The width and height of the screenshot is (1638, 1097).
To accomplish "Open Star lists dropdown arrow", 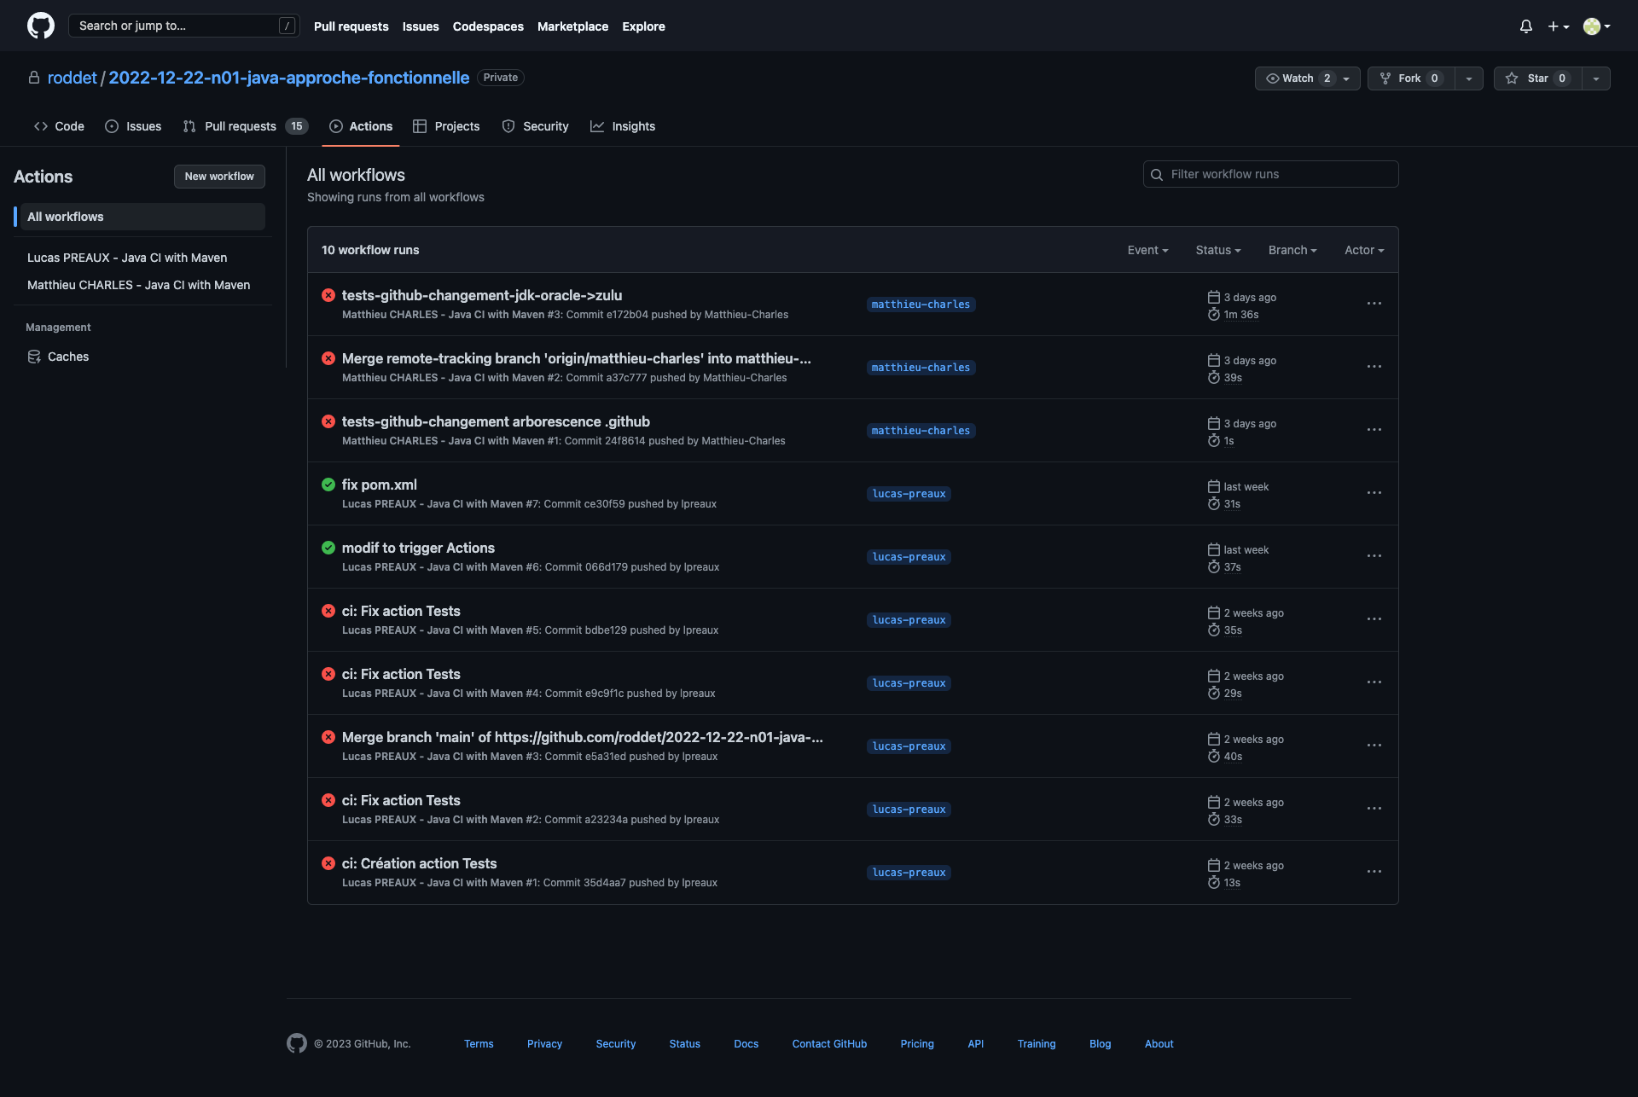I will 1596,78.
